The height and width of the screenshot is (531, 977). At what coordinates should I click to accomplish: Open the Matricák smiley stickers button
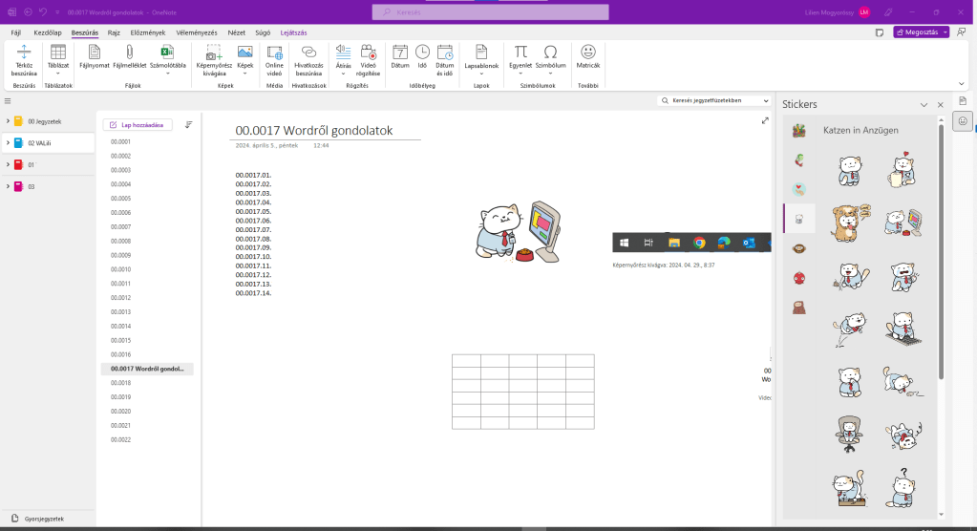(x=588, y=53)
